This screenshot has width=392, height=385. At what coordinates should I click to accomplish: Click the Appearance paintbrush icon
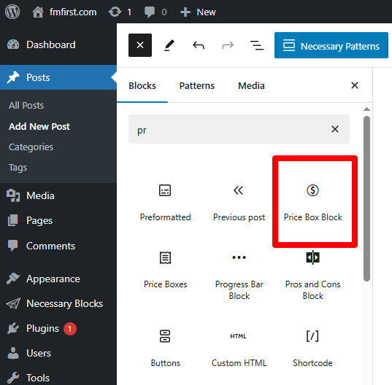click(13, 279)
